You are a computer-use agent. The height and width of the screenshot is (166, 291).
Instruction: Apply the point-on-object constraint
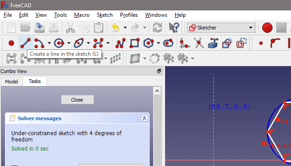click(x=275, y=43)
